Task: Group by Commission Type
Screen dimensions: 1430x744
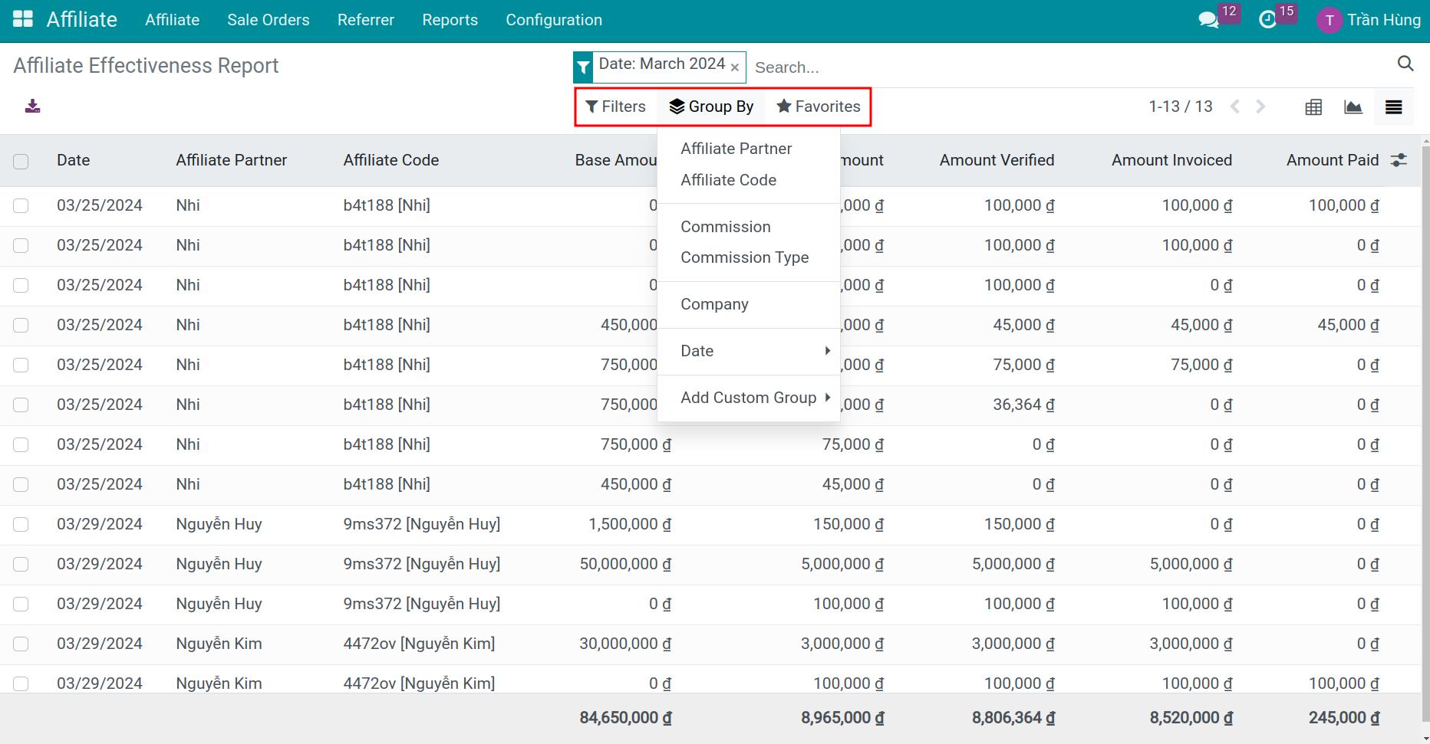Action: pos(749,257)
